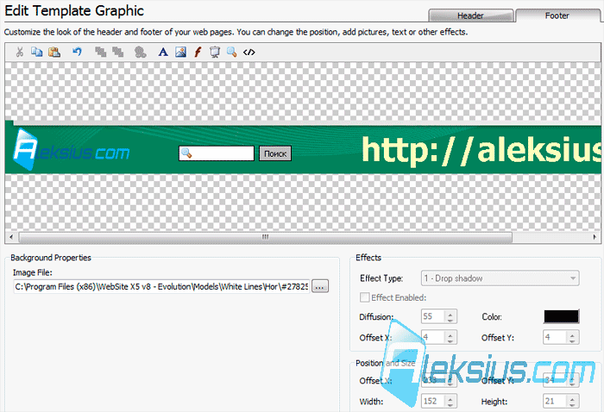Click the Поиск button in preview
The height and width of the screenshot is (412, 604).
(275, 153)
